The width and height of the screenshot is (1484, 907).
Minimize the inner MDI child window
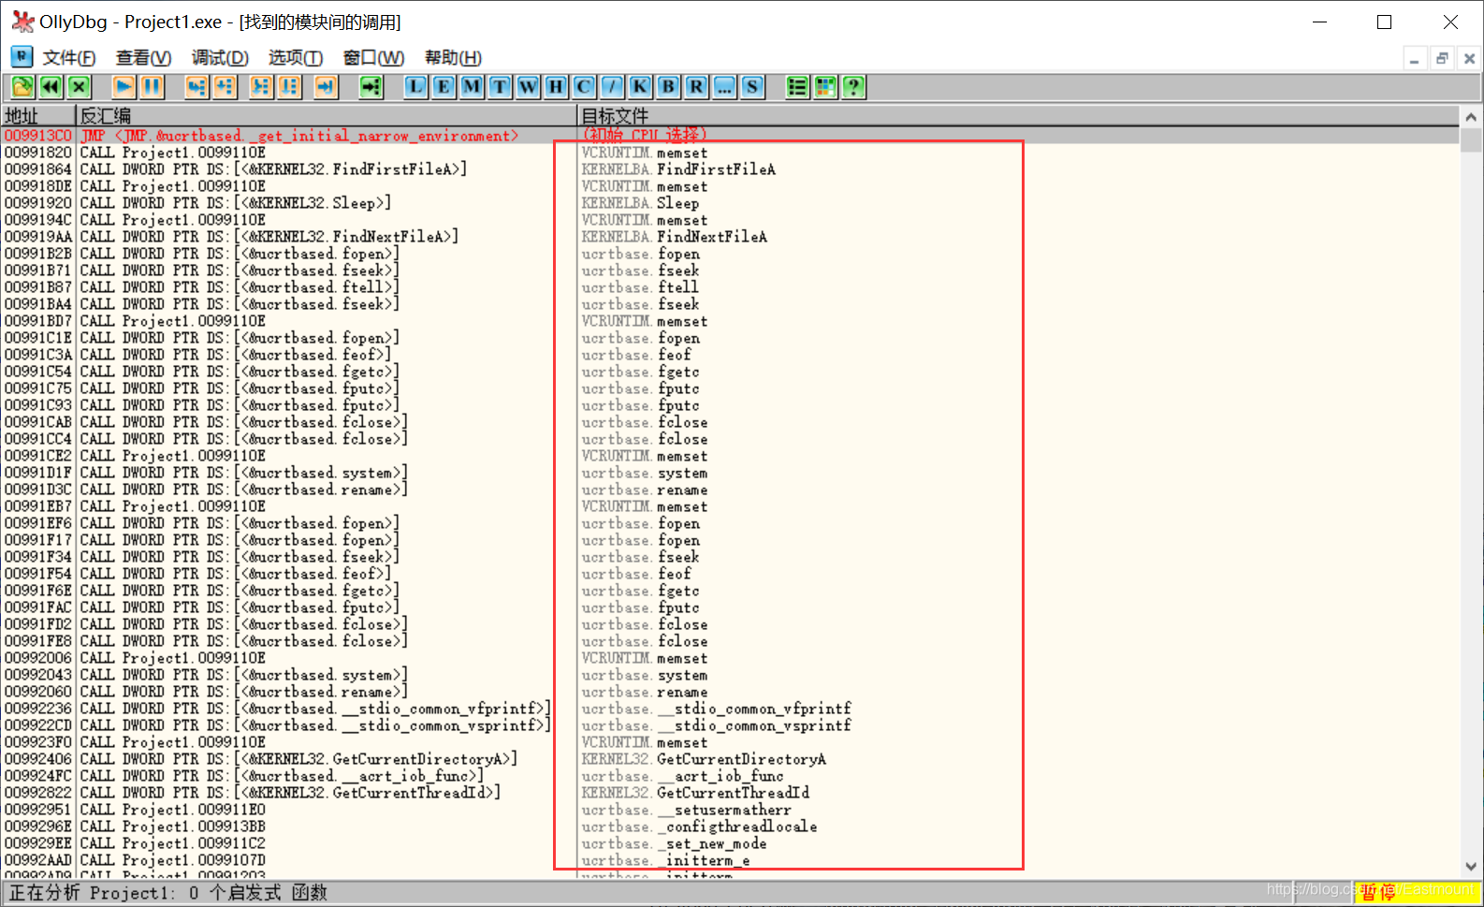pos(1415,59)
